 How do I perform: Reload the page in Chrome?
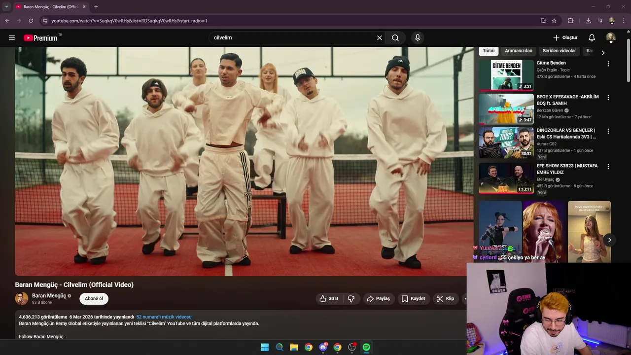pyautogui.click(x=31, y=21)
